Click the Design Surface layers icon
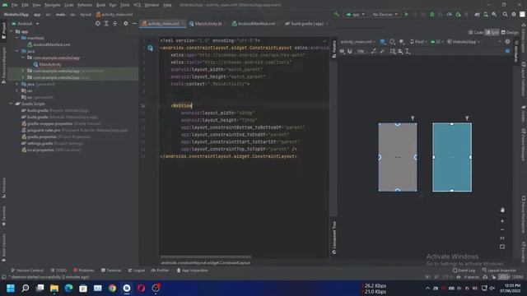This screenshot has height=296, width=527. click(x=382, y=42)
